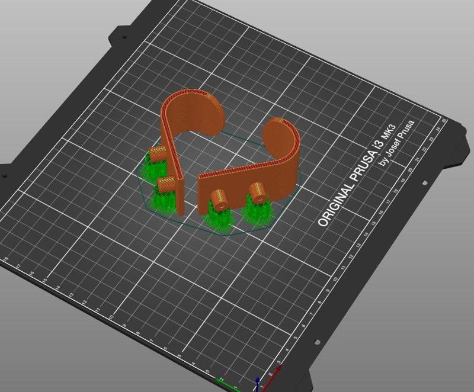Click the rightmost peg on the right clip
This screenshot has height=392, width=474.
click(x=257, y=192)
